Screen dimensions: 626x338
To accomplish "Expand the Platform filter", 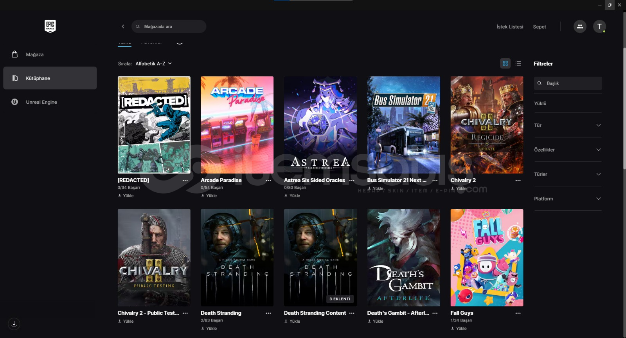I will 568,199.
